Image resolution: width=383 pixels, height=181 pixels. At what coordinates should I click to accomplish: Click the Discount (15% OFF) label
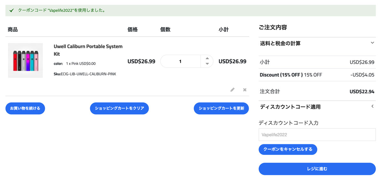(x=281, y=75)
